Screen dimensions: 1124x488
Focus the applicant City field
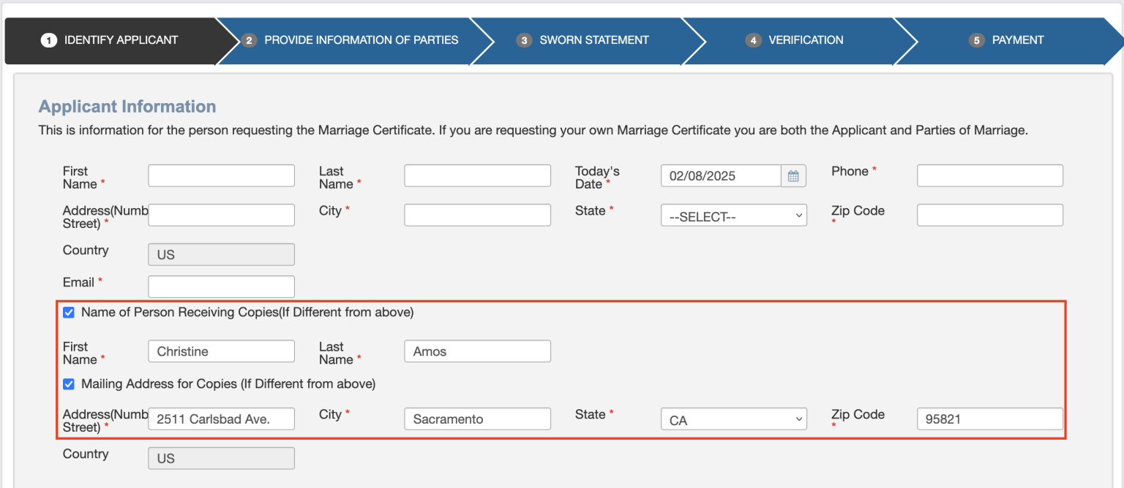coord(477,216)
